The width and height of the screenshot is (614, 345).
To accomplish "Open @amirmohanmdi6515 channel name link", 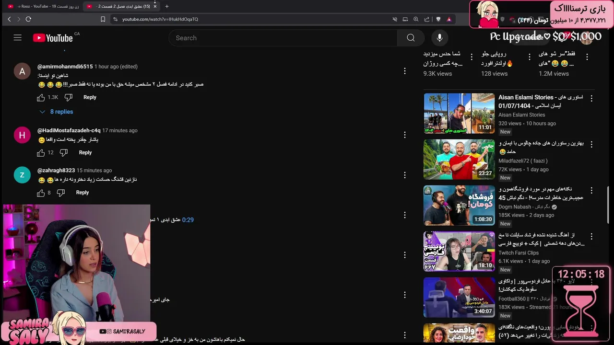I will tap(65, 67).
